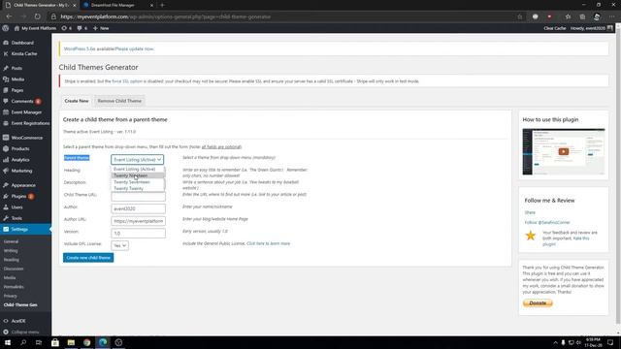Open Event Registrations in the sidebar
Image resolution: width=621 pixels, height=349 pixels.
click(30, 123)
